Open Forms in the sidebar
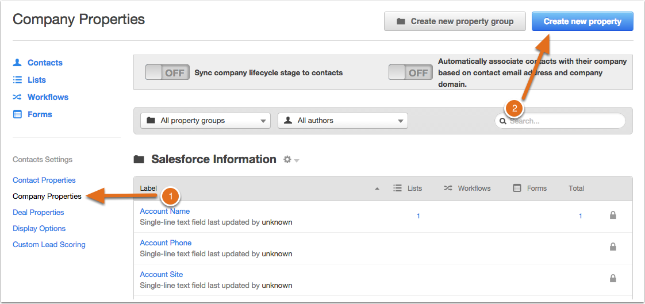This screenshot has width=645, height=304. (40, 114)
